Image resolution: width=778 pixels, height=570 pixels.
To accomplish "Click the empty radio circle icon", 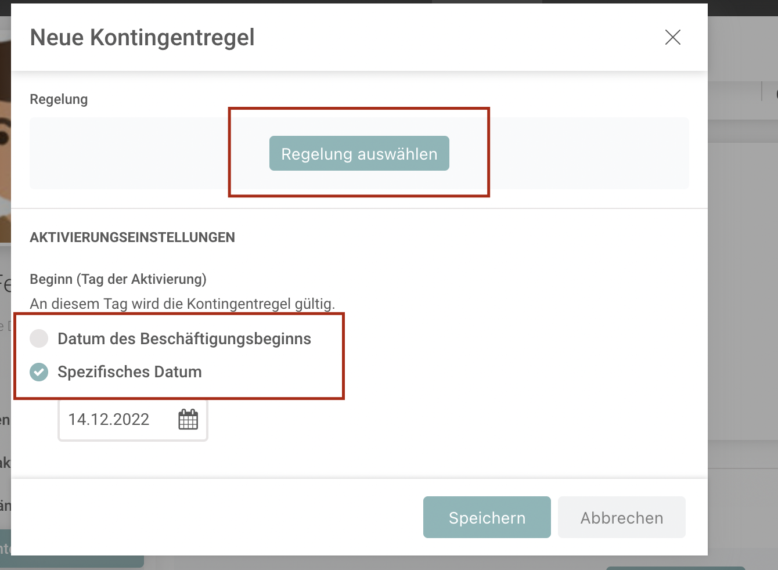I will point(38,338).
